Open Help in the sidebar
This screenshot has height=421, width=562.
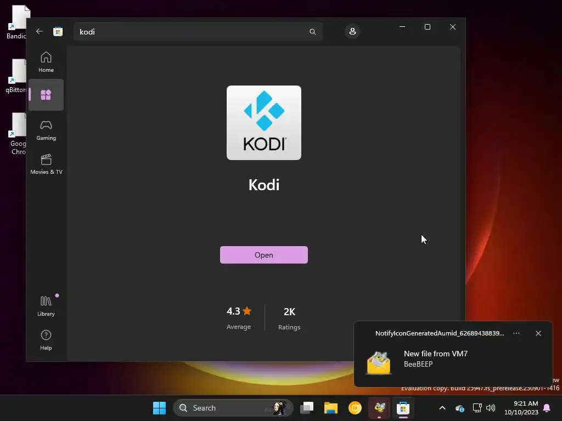coord(46,340)
